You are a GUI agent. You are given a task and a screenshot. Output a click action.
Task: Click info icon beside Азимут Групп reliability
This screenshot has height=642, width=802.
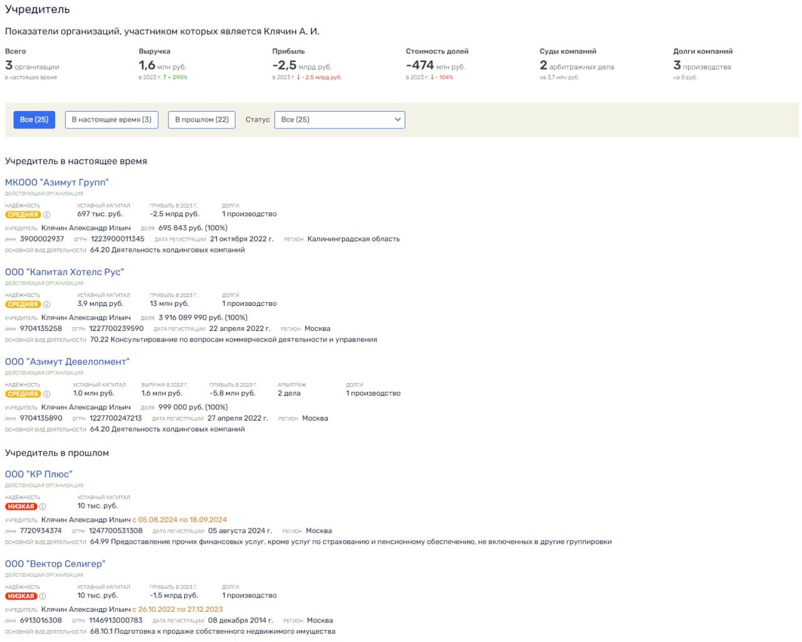(x=46, y=215)
